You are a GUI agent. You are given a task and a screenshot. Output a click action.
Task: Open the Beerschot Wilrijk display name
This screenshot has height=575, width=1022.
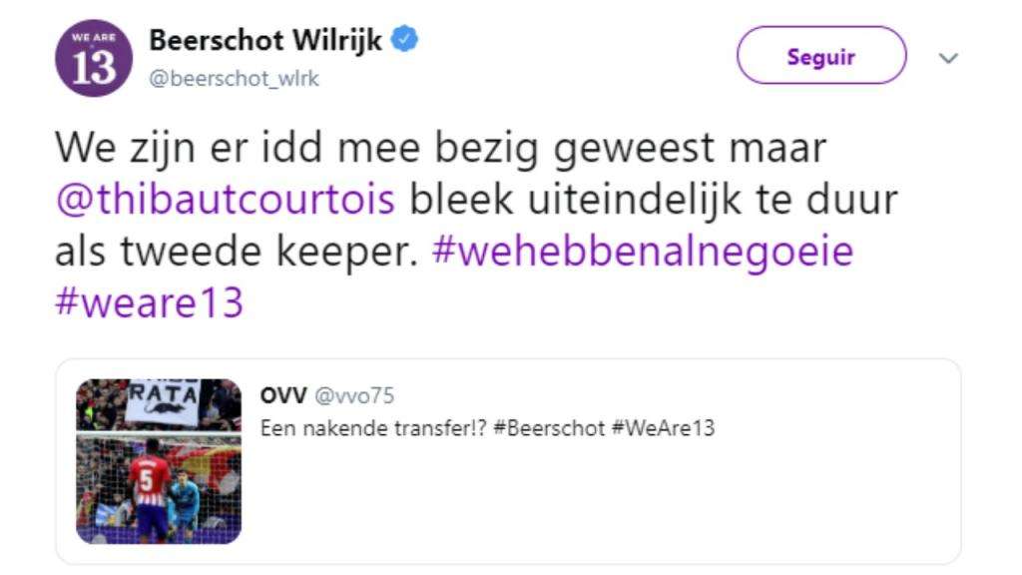(x=265, y=40)
